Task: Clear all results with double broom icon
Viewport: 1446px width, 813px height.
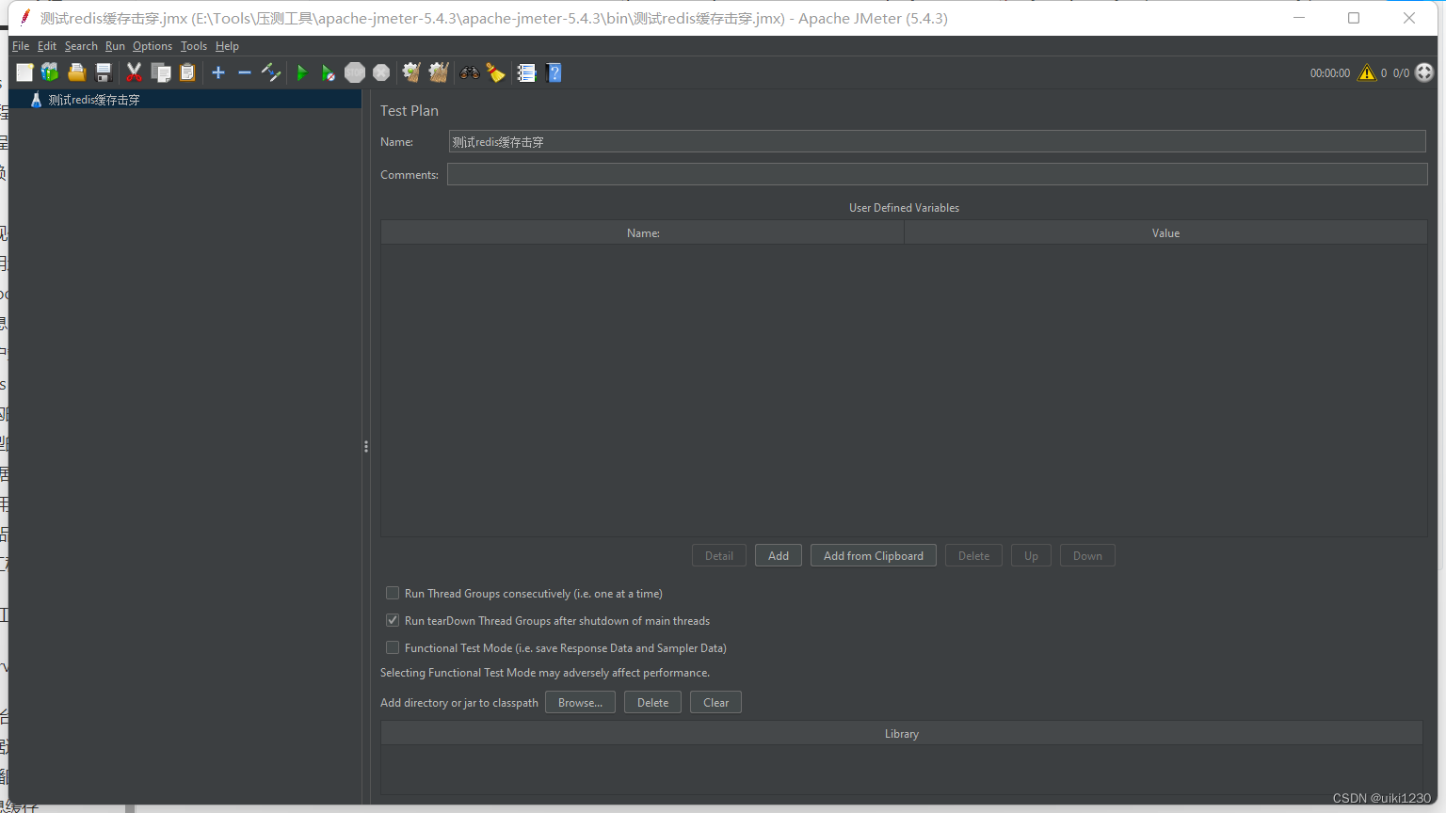Action: click(439, 72)
